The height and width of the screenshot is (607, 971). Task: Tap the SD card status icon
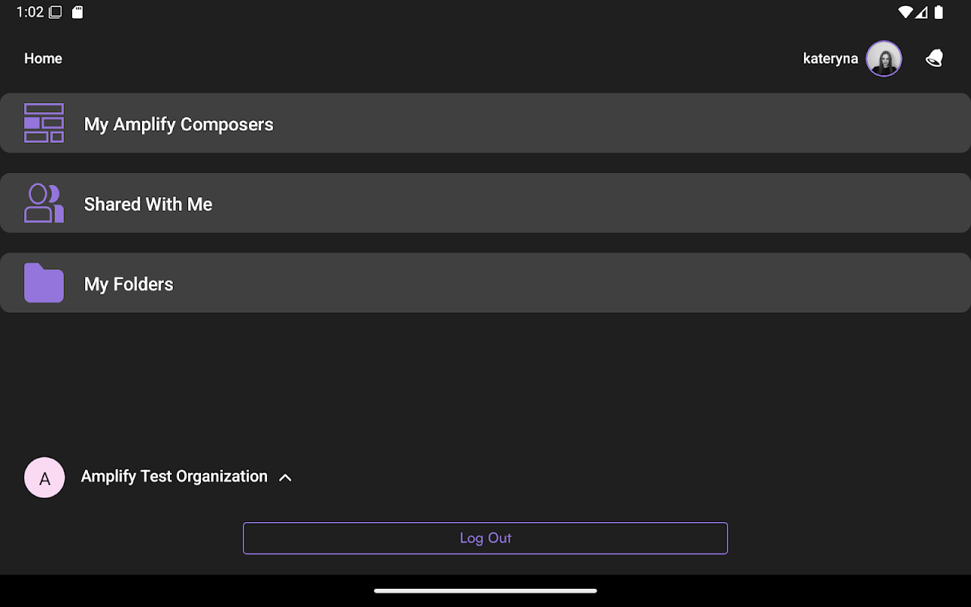[x=77, y=12]
